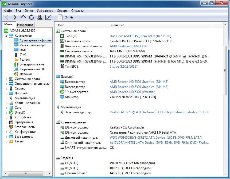Viewport: 230px width, 179px height.
Task: Expand the DirectX tree node
Action: 6,113
